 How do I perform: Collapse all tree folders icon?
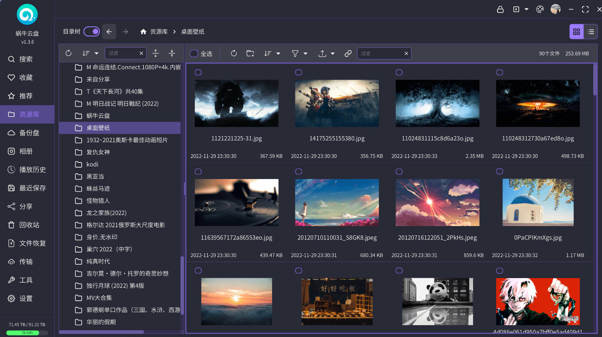172,53
